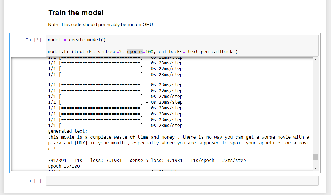Click the value 100 after epochs=

click(149, 51)
